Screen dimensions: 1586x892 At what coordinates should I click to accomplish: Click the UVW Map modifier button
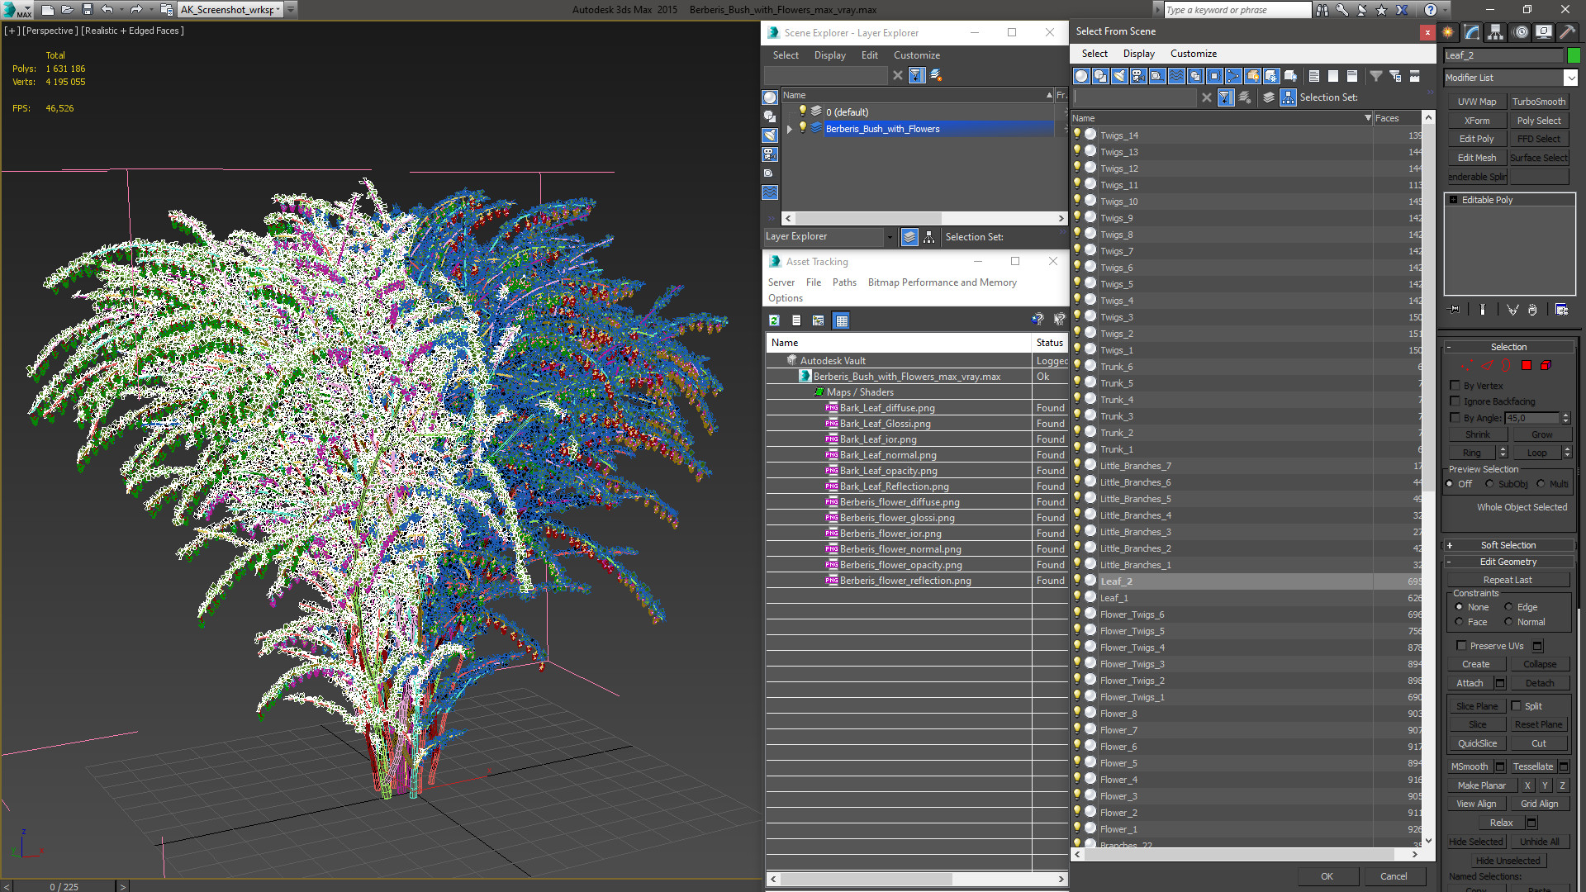pyautogui.click(x=1476, y=102)
